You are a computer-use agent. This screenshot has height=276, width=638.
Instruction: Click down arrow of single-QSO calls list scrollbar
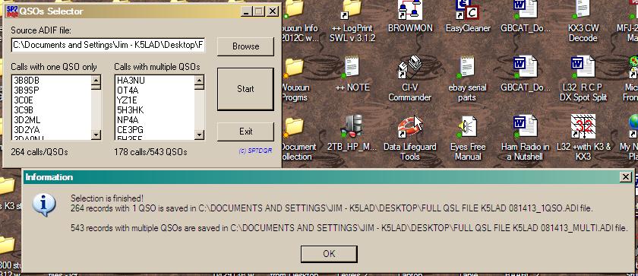[96, 135]
